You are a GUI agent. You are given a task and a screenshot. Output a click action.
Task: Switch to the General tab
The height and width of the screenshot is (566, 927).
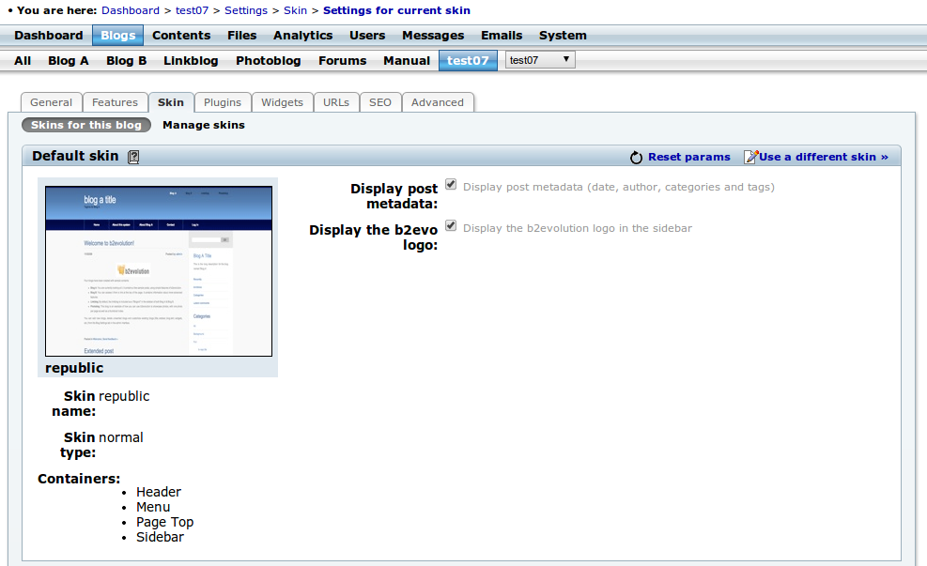tap(52, 102)
